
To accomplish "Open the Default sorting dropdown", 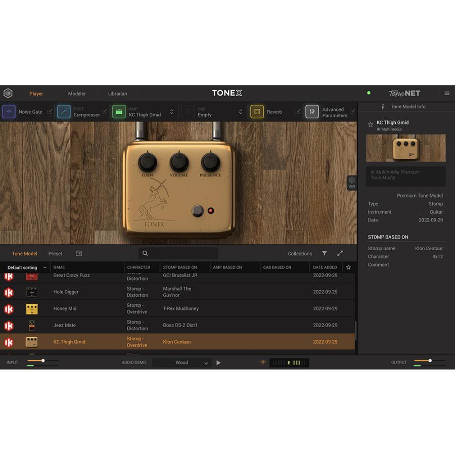I will (x=26, y=267).
